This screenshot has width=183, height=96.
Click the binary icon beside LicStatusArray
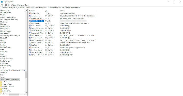point(30,35)
